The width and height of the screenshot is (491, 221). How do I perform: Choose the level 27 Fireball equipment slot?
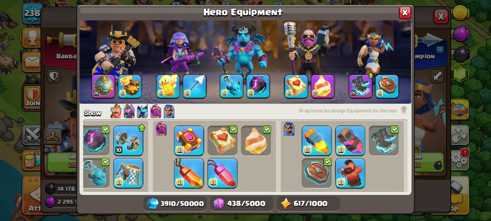point(323,86)
